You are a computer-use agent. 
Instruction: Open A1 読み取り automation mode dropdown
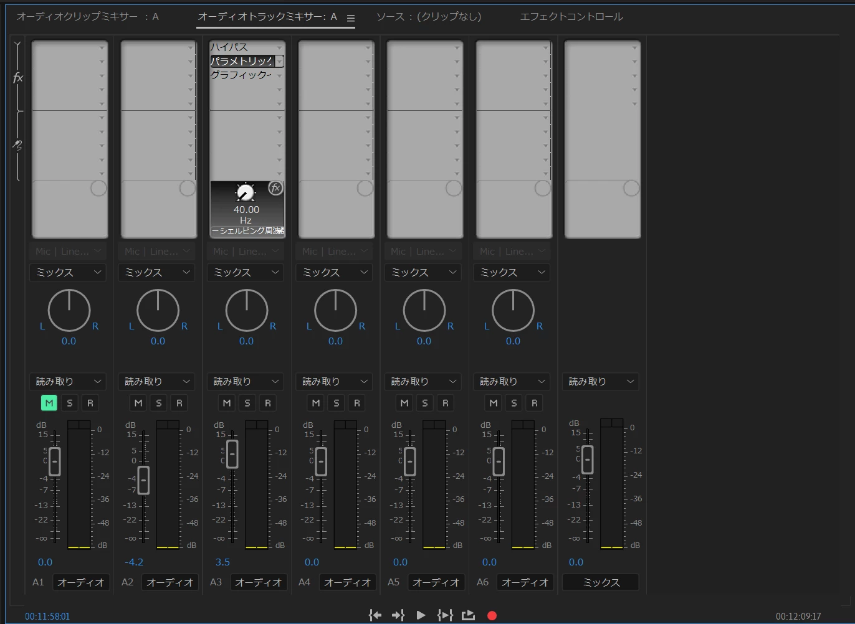(x=68, y=381)
